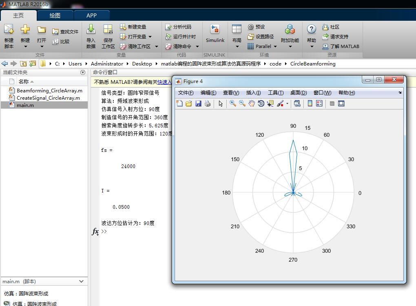Click Run and Time (运行并计时)
This screenshot has width=416, height=306.
[180, 37]
